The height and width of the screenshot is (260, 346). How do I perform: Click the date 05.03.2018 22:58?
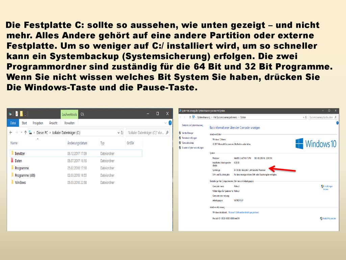pyautogui.click(x=77, y=182)
